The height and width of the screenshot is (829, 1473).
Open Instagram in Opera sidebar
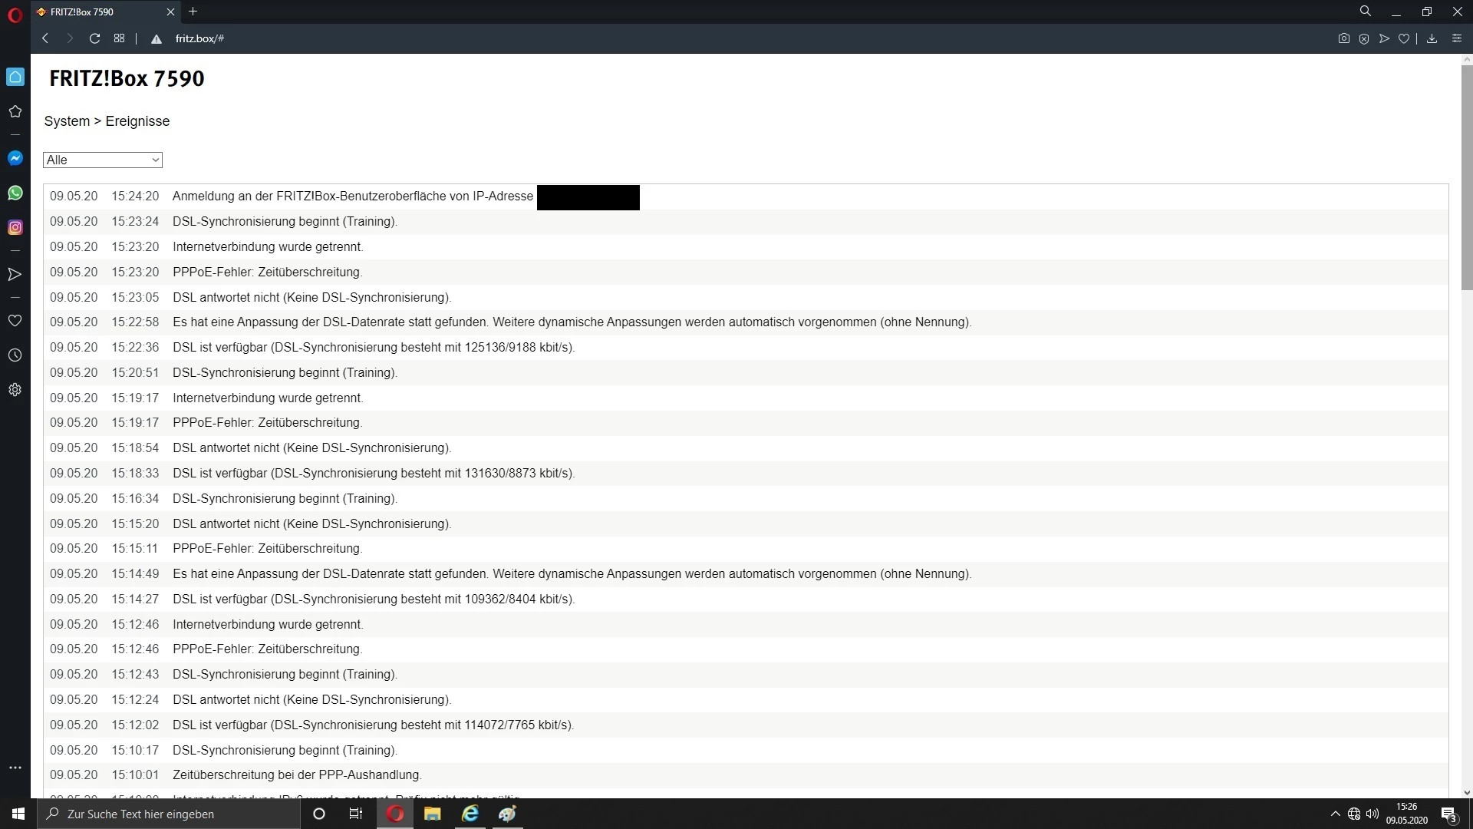click(x=15, y=227)
